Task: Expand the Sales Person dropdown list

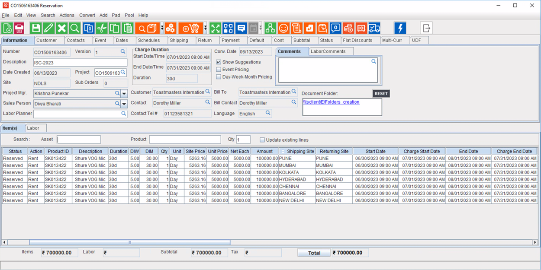Action: tap(124, 103)
